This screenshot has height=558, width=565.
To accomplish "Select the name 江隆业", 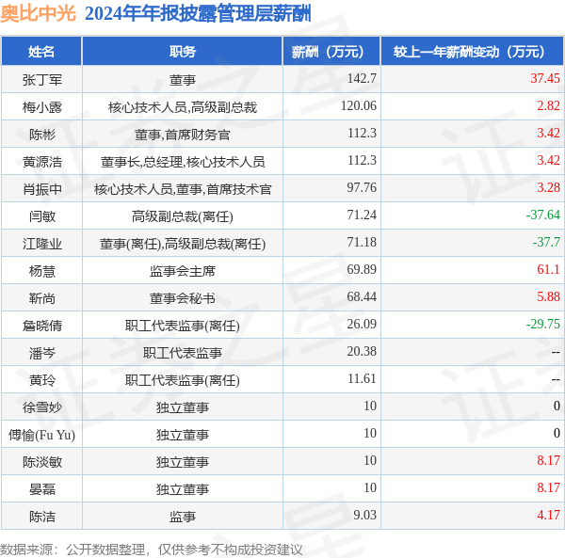I will tap(42, 244).
